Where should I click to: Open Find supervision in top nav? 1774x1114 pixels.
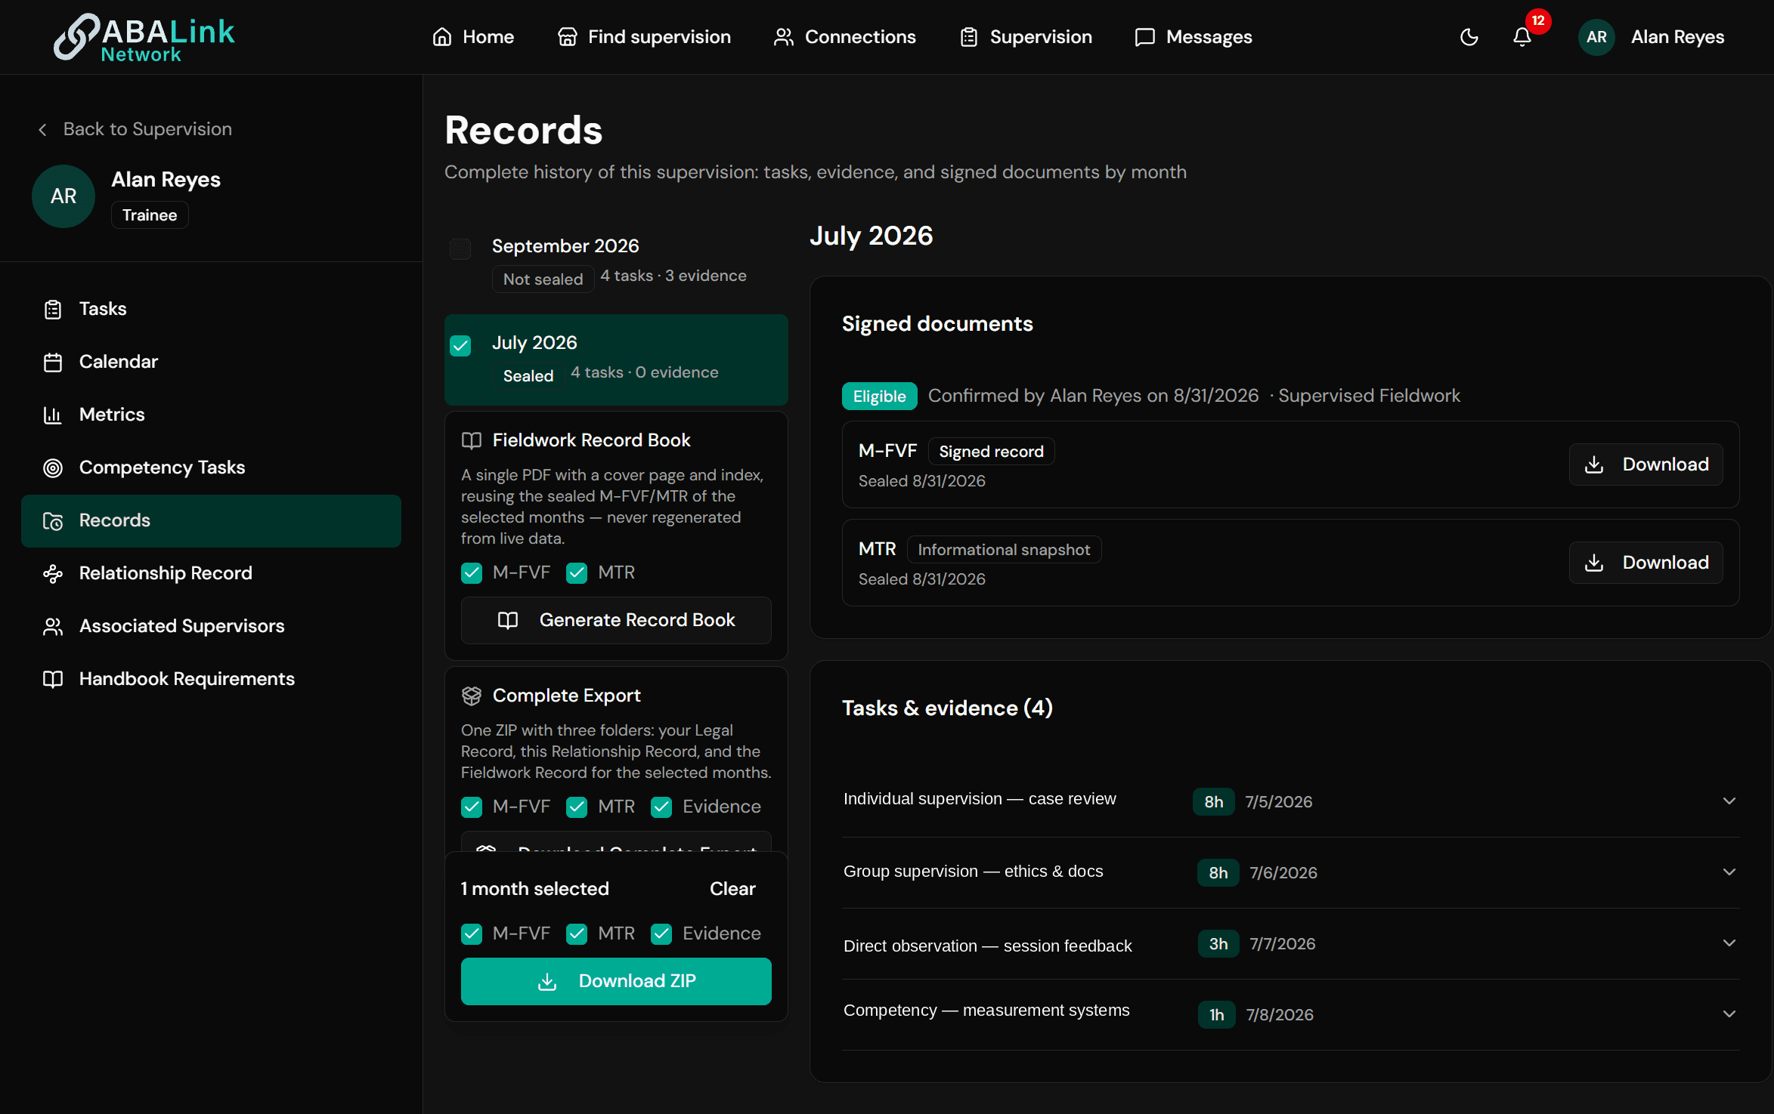click(644, 37)
